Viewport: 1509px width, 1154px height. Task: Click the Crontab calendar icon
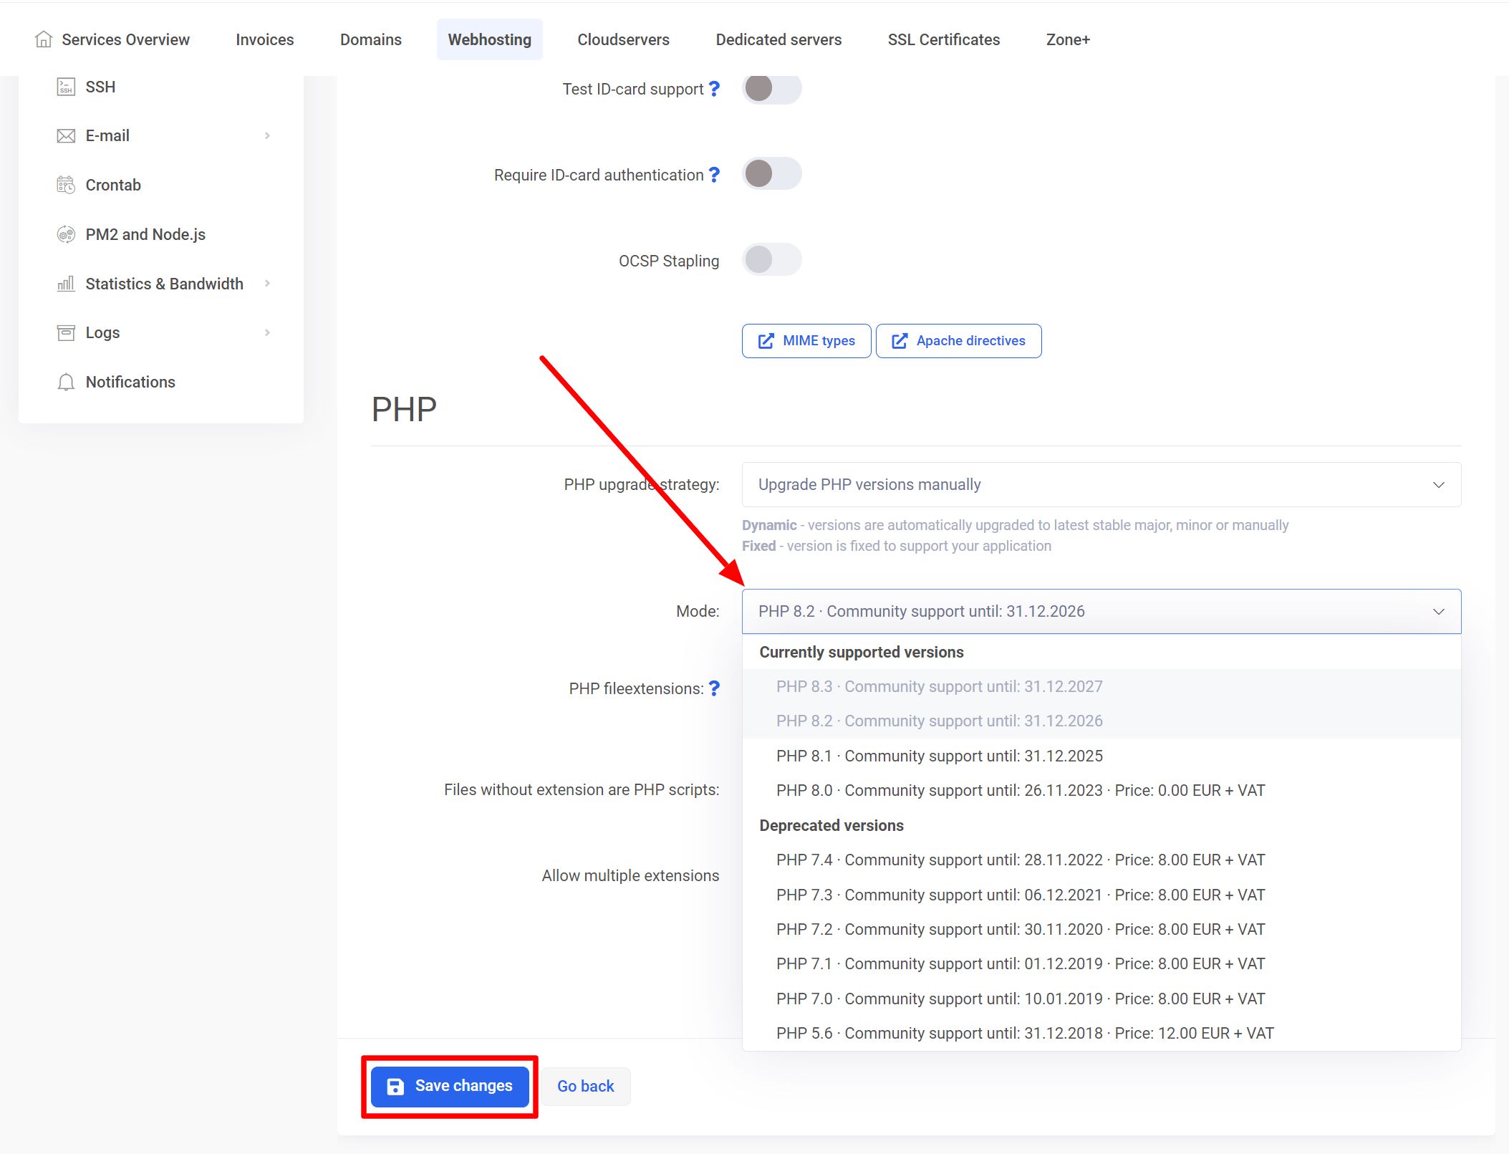(65, 184)
